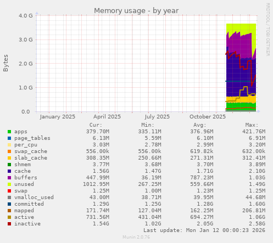Click the blue page_tables legend swatch
Viewport: 273px width, 243px height.
point(9,138)
